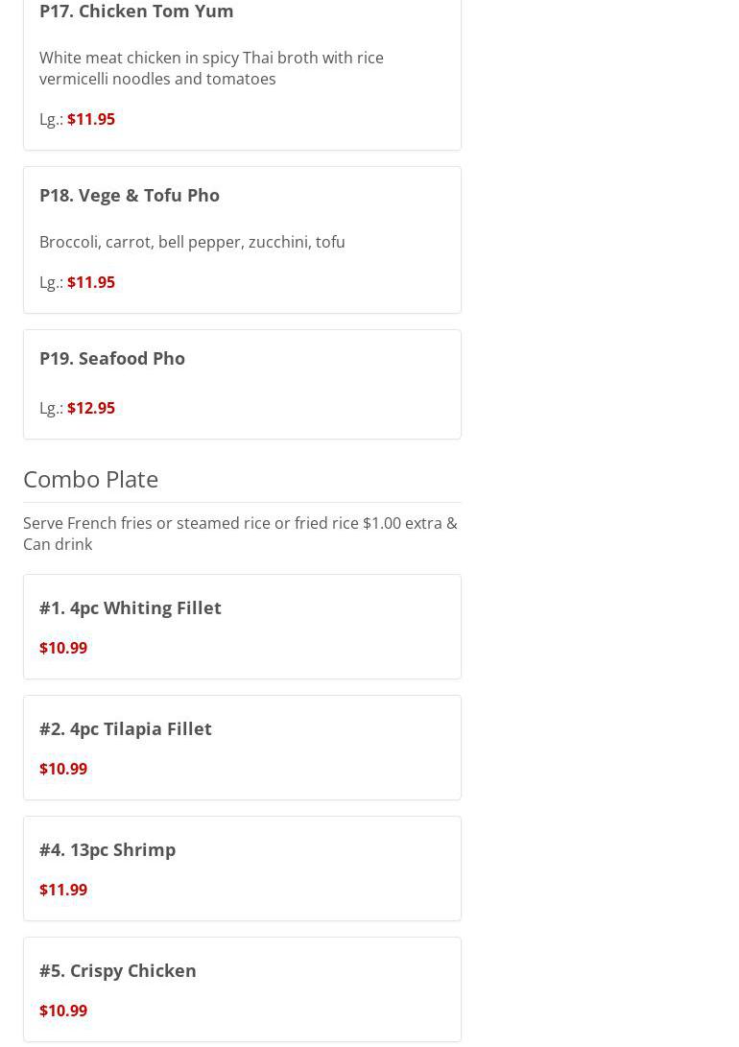Image resolution: width=739 pixels, height=1047 pixels.
Task: Open the P19. Seafood Pho item
Action: (112, 358)
